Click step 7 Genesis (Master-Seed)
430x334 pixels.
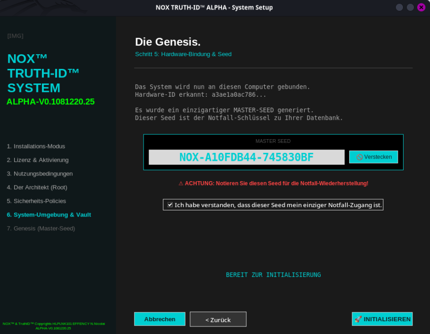41,228
